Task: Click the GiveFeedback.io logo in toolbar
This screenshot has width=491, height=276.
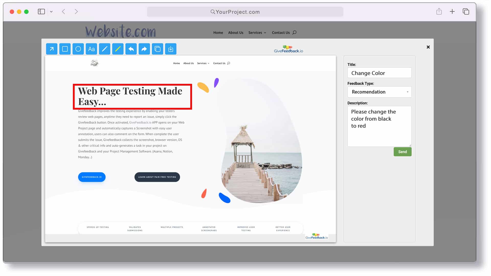Action: [x=288, y=49]
